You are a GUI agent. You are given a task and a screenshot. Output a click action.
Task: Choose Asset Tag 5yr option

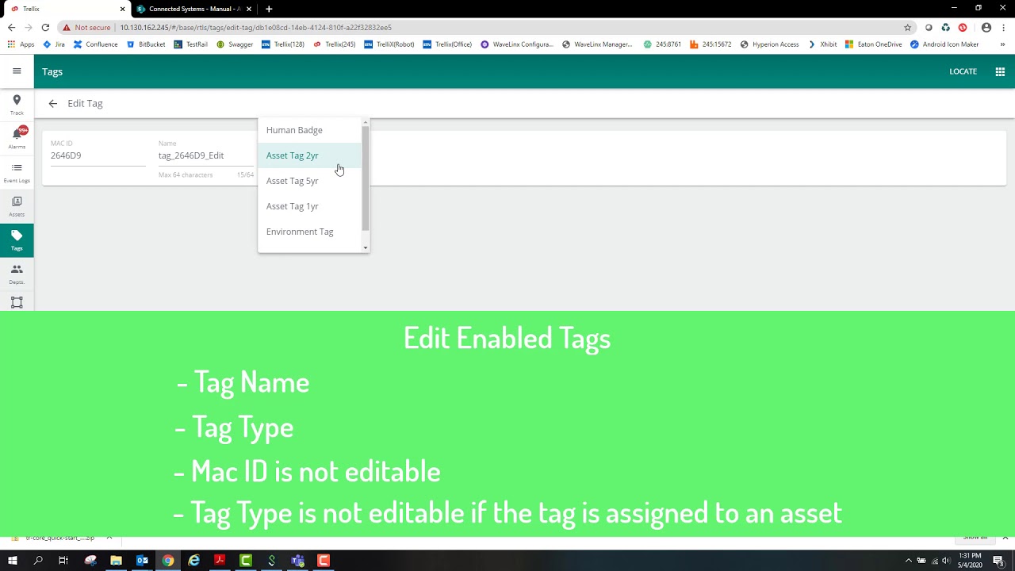pos(309,181)
